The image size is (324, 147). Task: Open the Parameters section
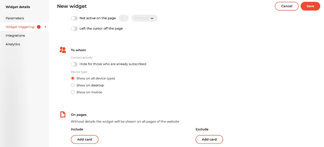coord(15,18)
